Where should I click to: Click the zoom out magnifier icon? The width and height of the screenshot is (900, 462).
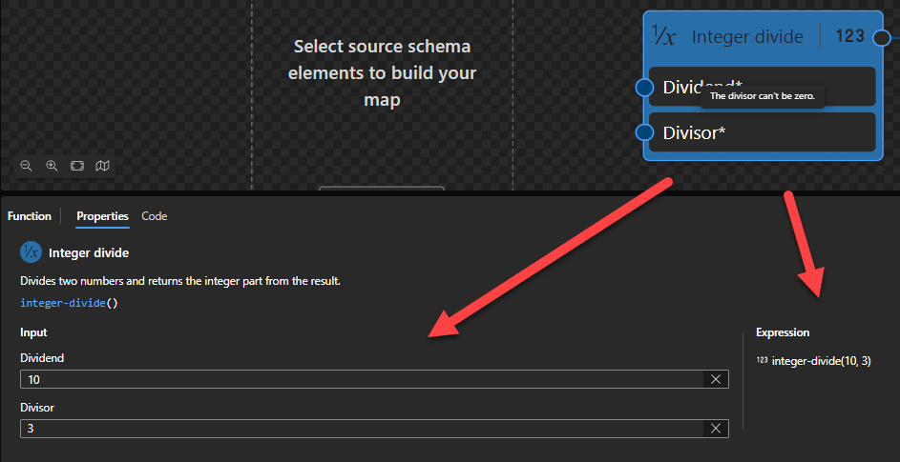pos(27,166)
